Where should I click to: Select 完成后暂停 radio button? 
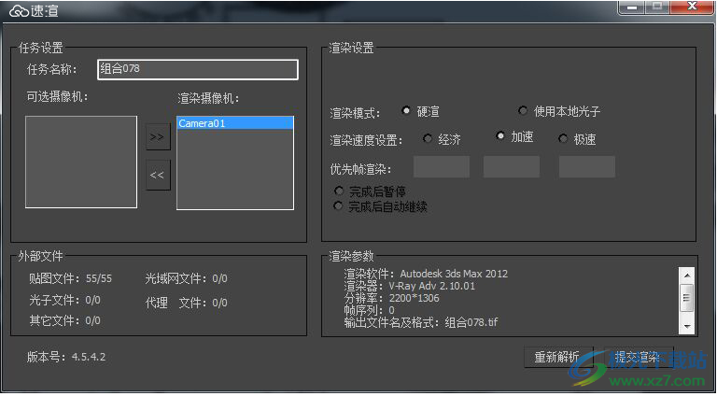339,191
